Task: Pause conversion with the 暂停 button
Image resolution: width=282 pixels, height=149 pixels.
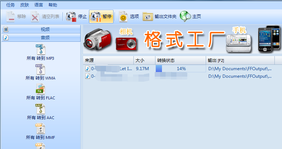Action: (96, 17)
